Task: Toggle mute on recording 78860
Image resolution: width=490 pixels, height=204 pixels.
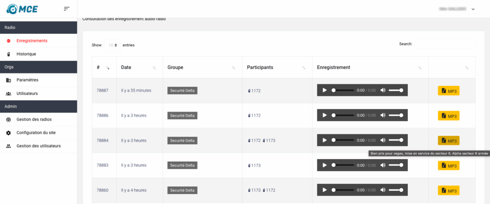Action: tap(382, 190)
